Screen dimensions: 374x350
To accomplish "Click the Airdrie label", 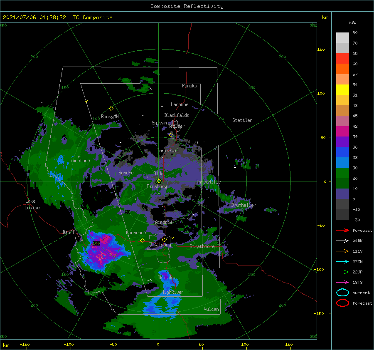I will 164,222.
